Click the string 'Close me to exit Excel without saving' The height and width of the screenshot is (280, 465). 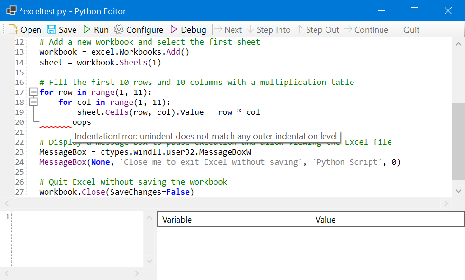pos(211,162)
